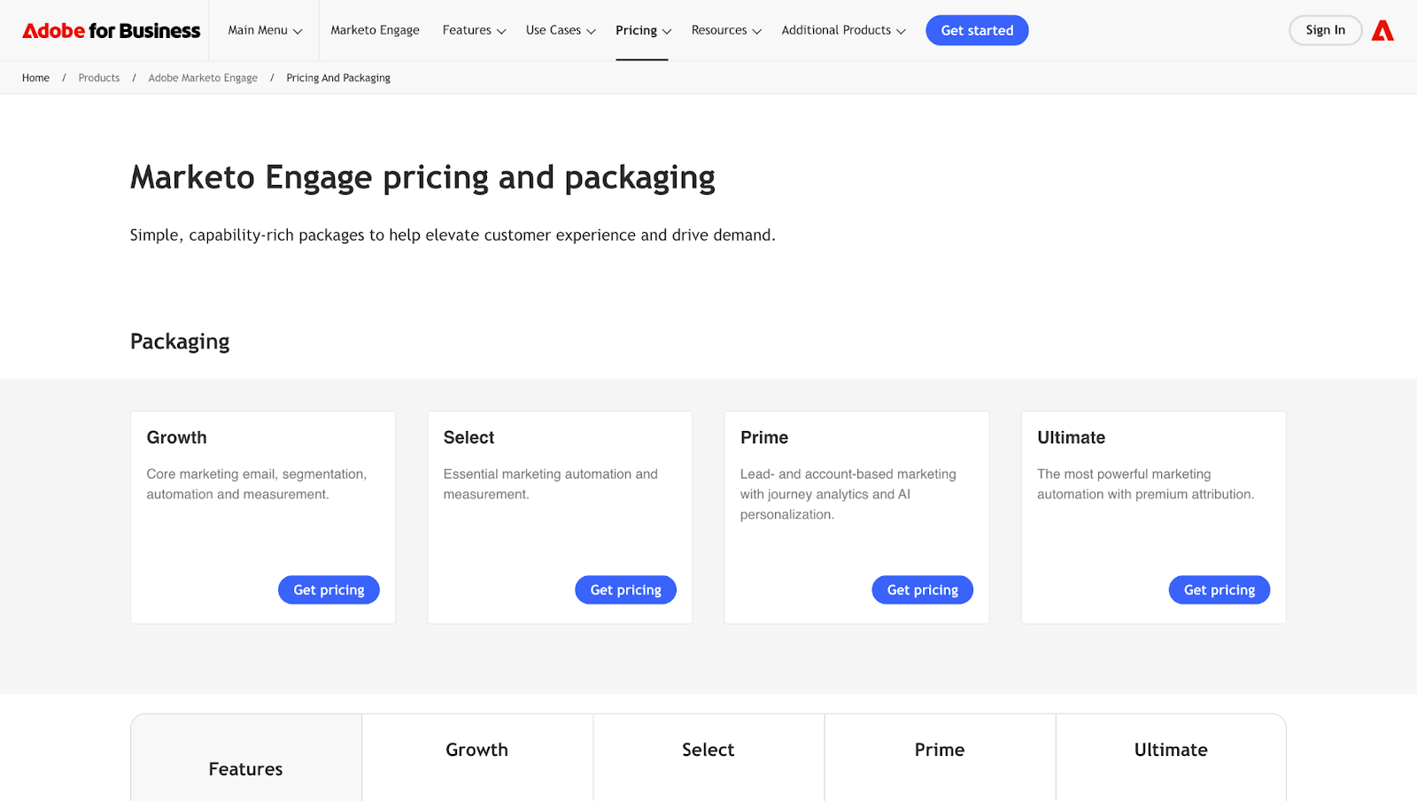
Task: Get pricing for Growth package
Action: 329,590
